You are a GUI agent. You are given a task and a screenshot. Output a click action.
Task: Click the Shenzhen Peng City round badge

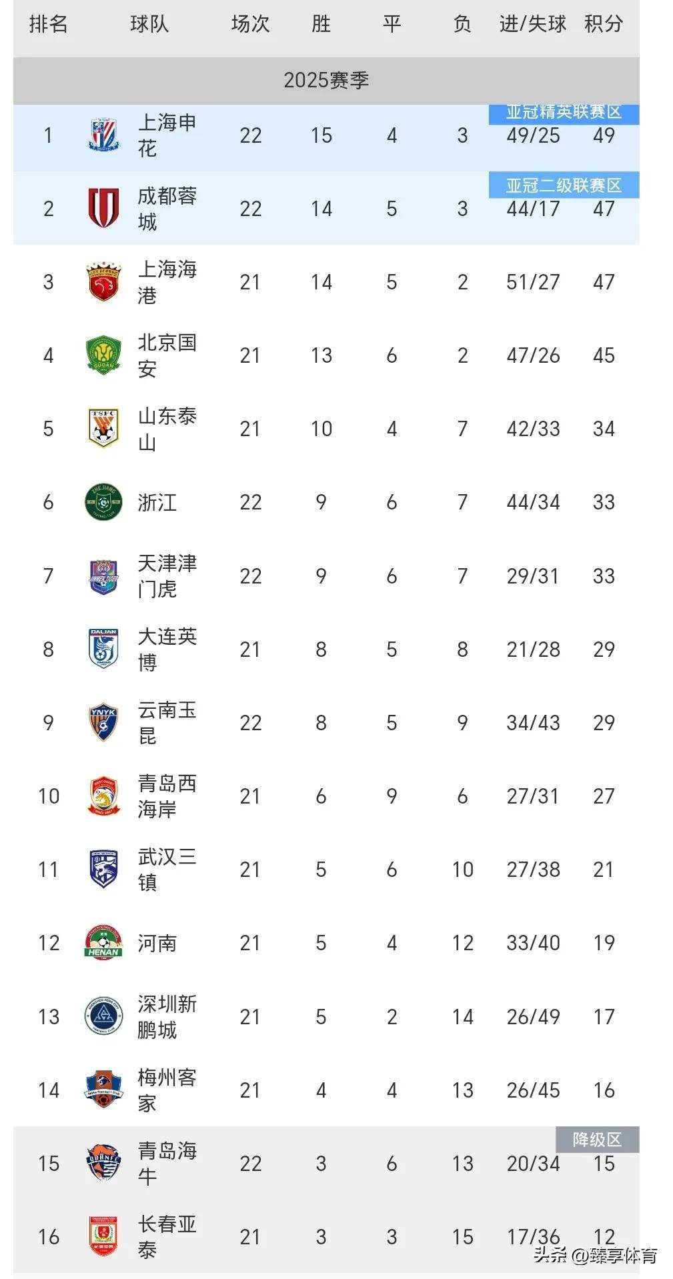pyautogui.click(x=103, y=1016)
